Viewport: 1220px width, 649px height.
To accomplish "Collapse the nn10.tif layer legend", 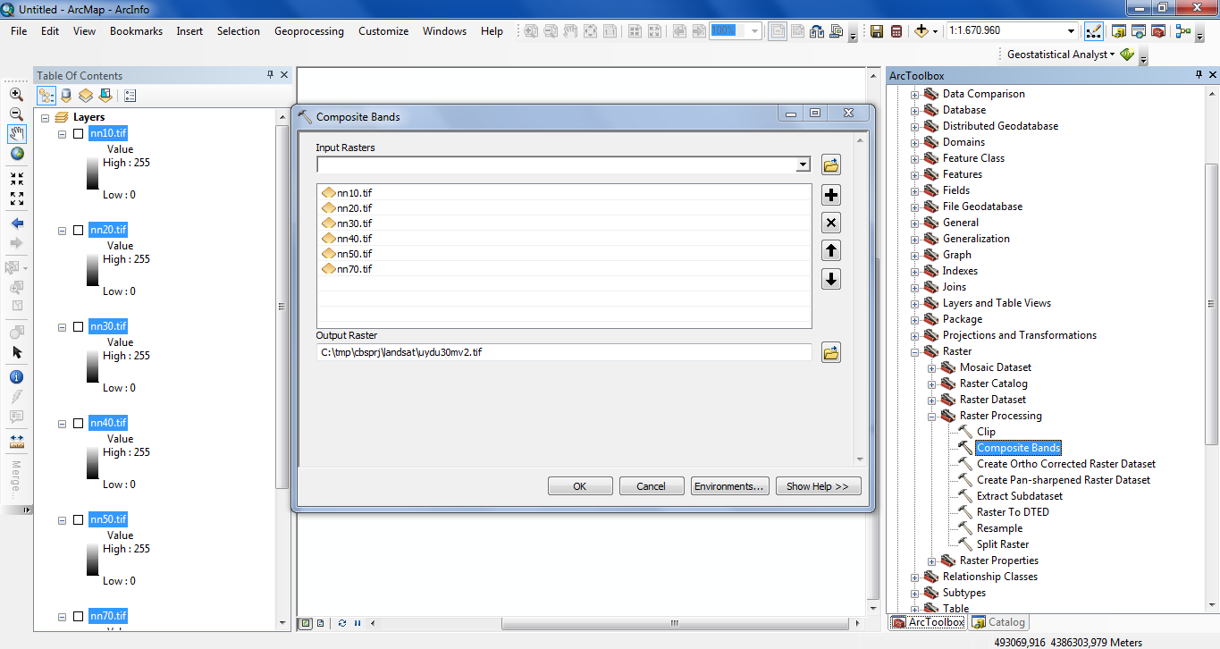I will [62, 133].
